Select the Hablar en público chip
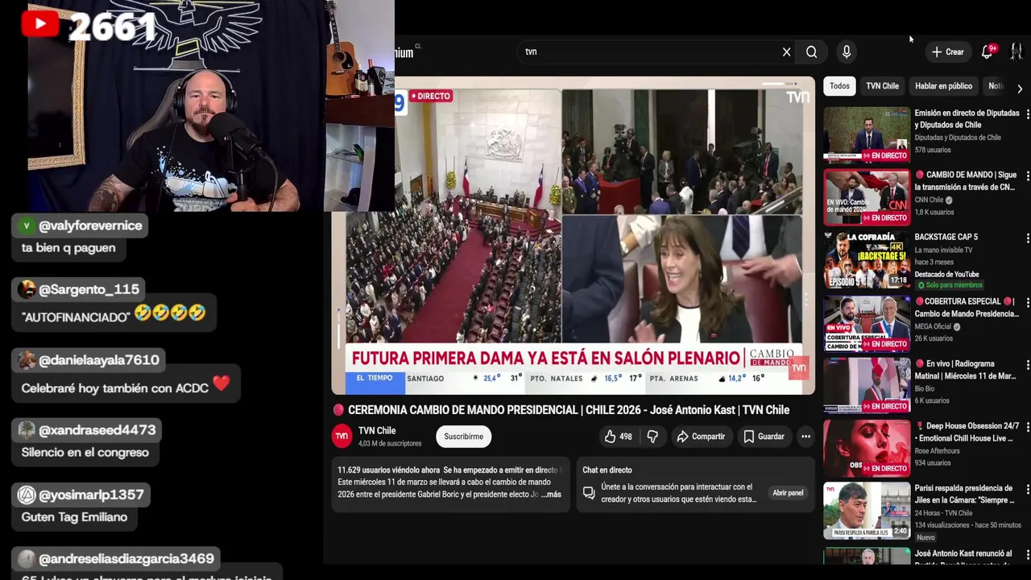The width and height of the screenshot is (1031, 580). (943, 86)
